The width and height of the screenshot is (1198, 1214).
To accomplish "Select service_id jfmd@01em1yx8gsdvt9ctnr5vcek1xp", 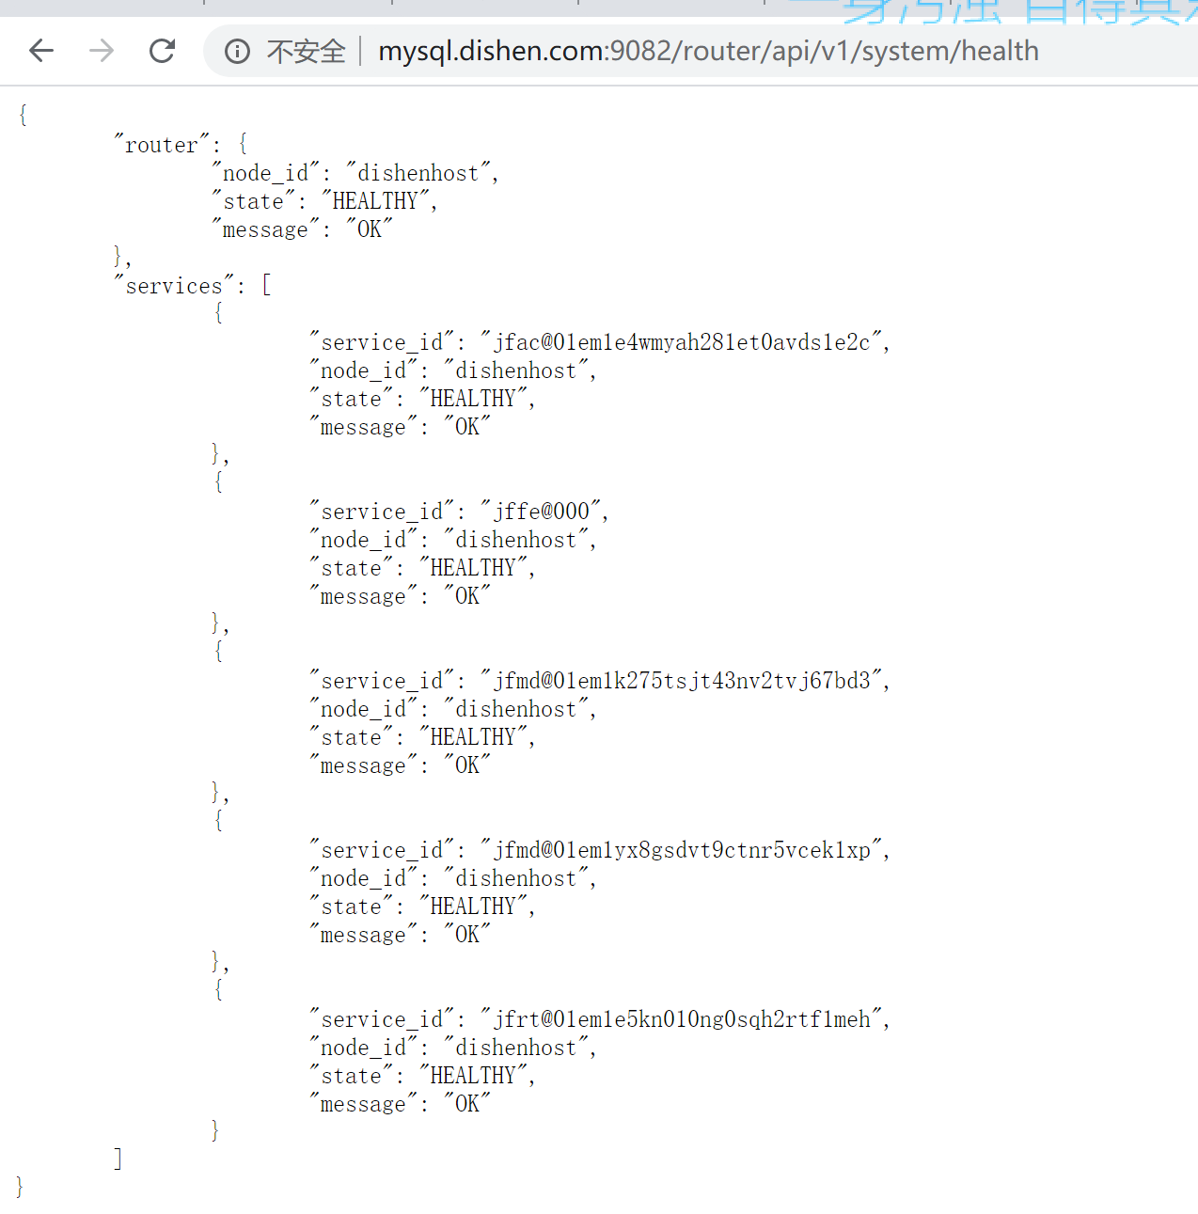I will pyautogui.click(x=683, y=850).
